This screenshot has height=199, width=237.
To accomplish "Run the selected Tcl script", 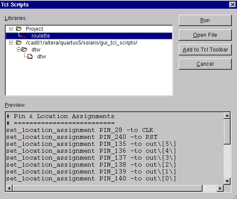I will [x=205, y=20].
